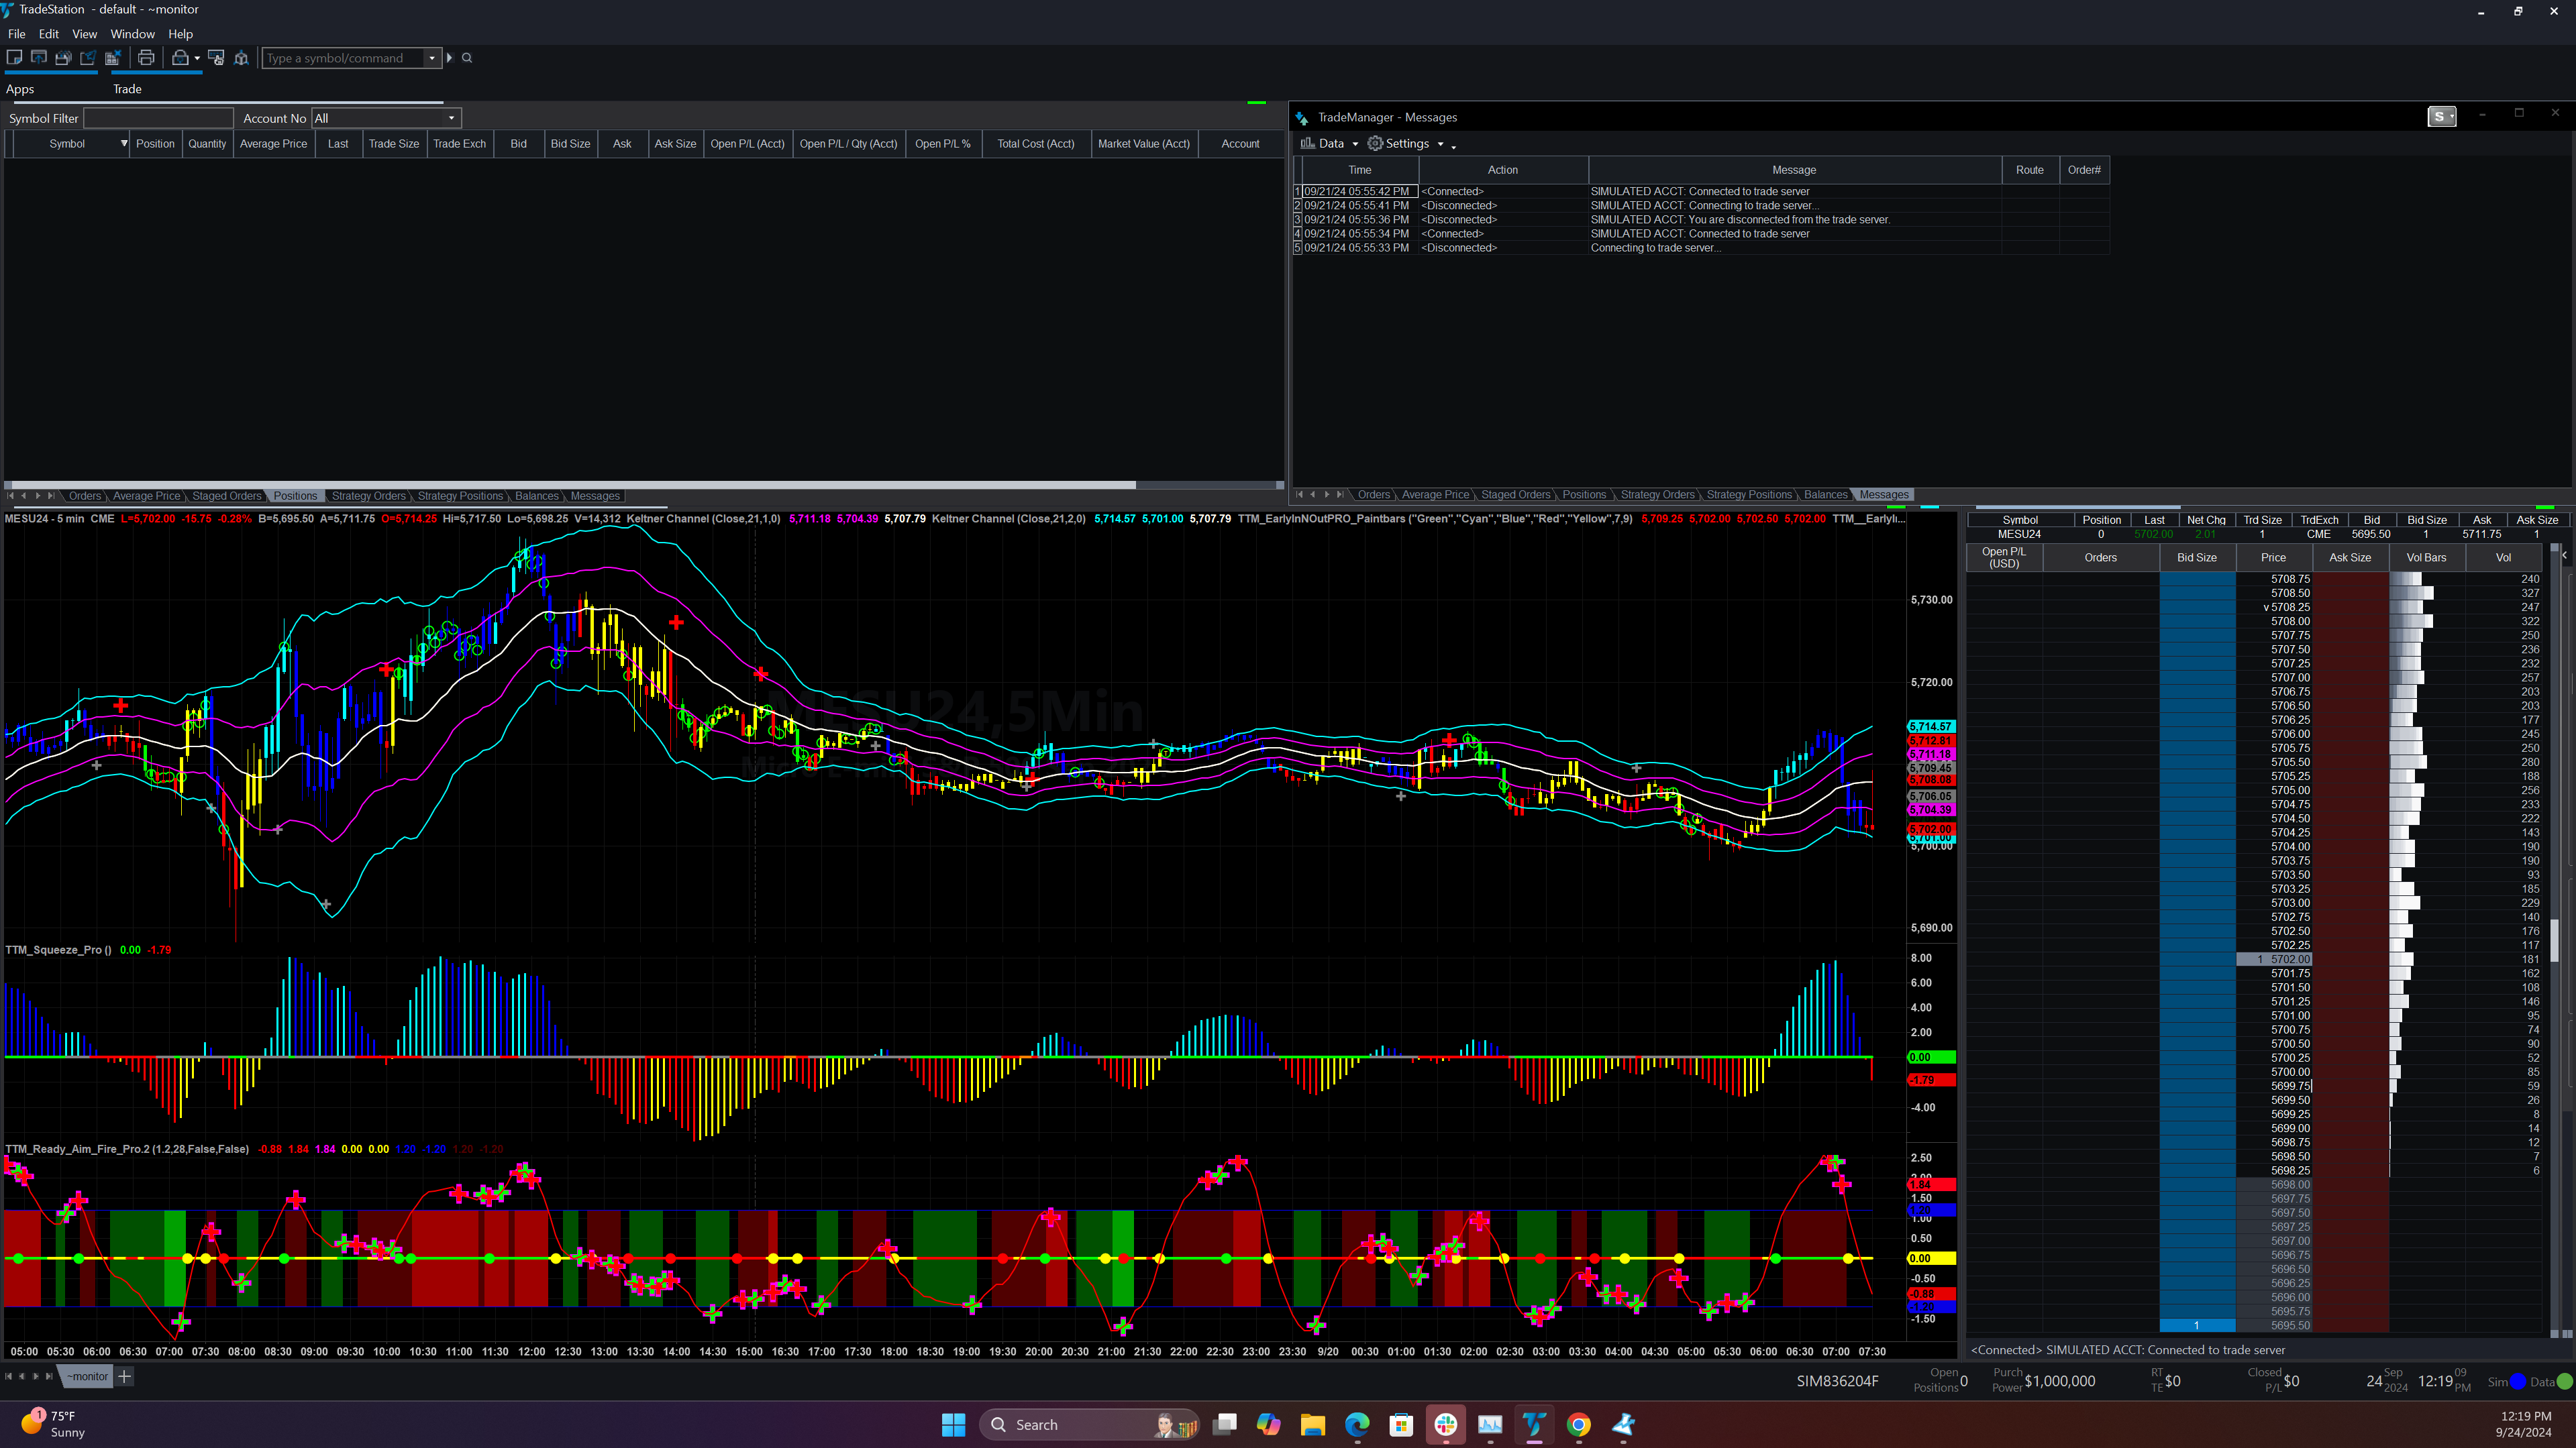The image size is (2576, 1448).
Task: Click the play arrow next to command box
Action: 450,58
